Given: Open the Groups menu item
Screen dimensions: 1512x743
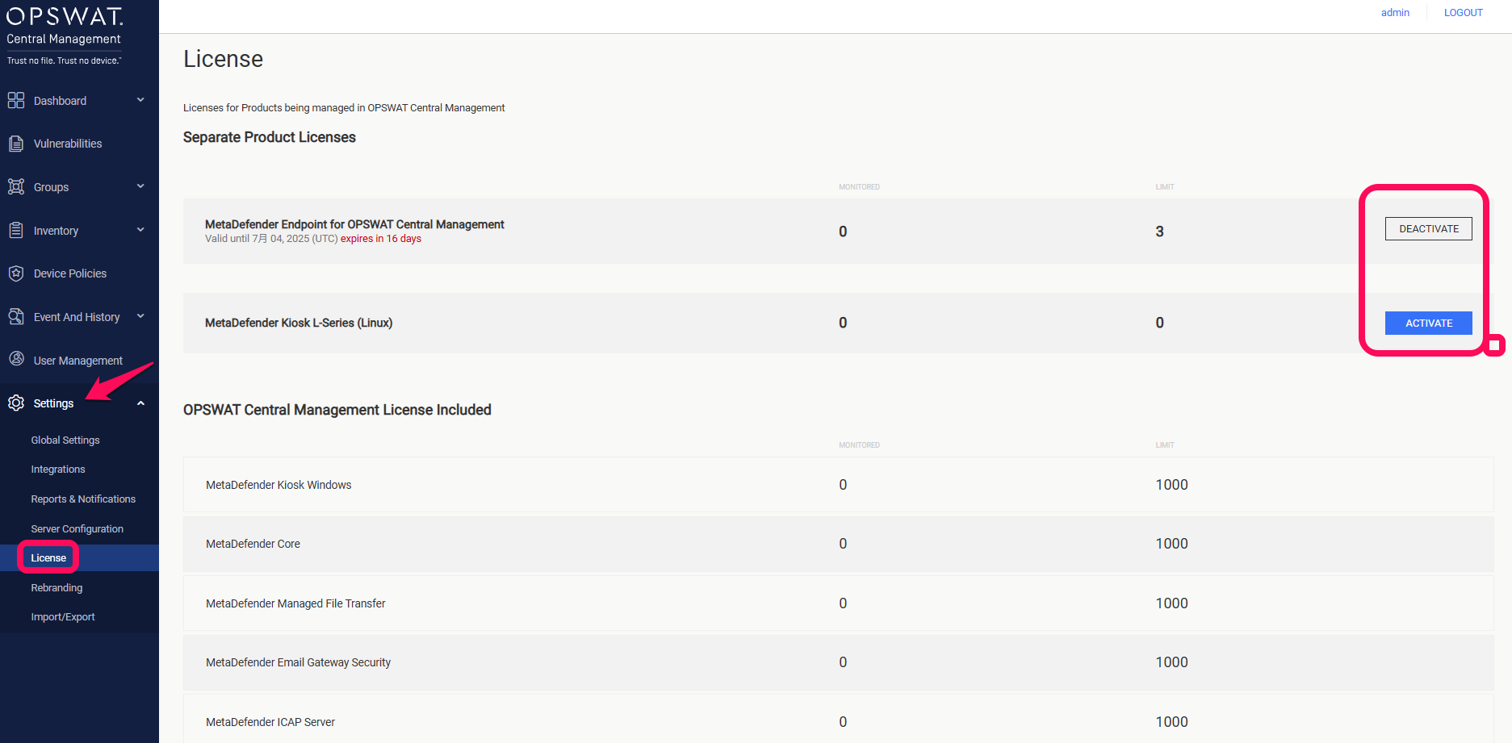Looking at the screenshot, I should tap(51, 187).
